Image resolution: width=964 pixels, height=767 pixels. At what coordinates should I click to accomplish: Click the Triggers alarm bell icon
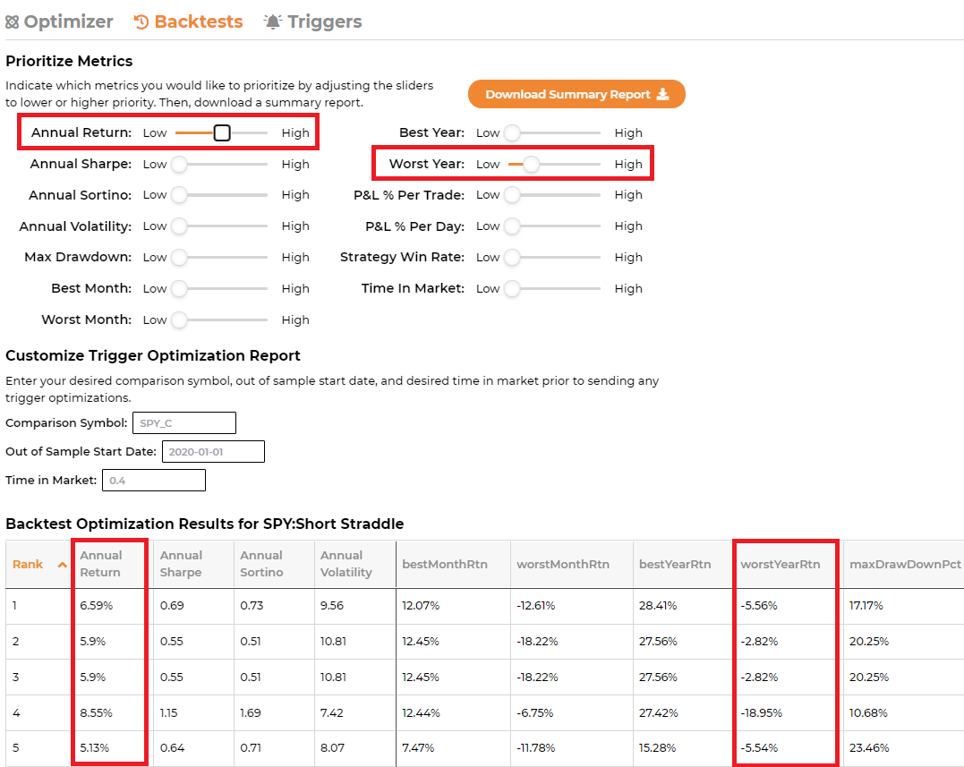(x=272, y=21)
